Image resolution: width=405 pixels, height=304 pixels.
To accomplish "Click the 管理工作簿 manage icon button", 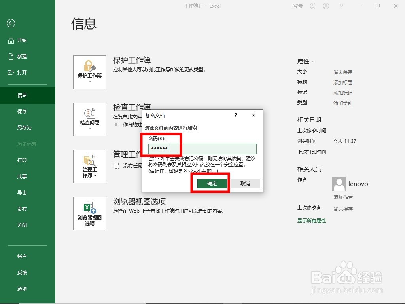I will (90, 167).
